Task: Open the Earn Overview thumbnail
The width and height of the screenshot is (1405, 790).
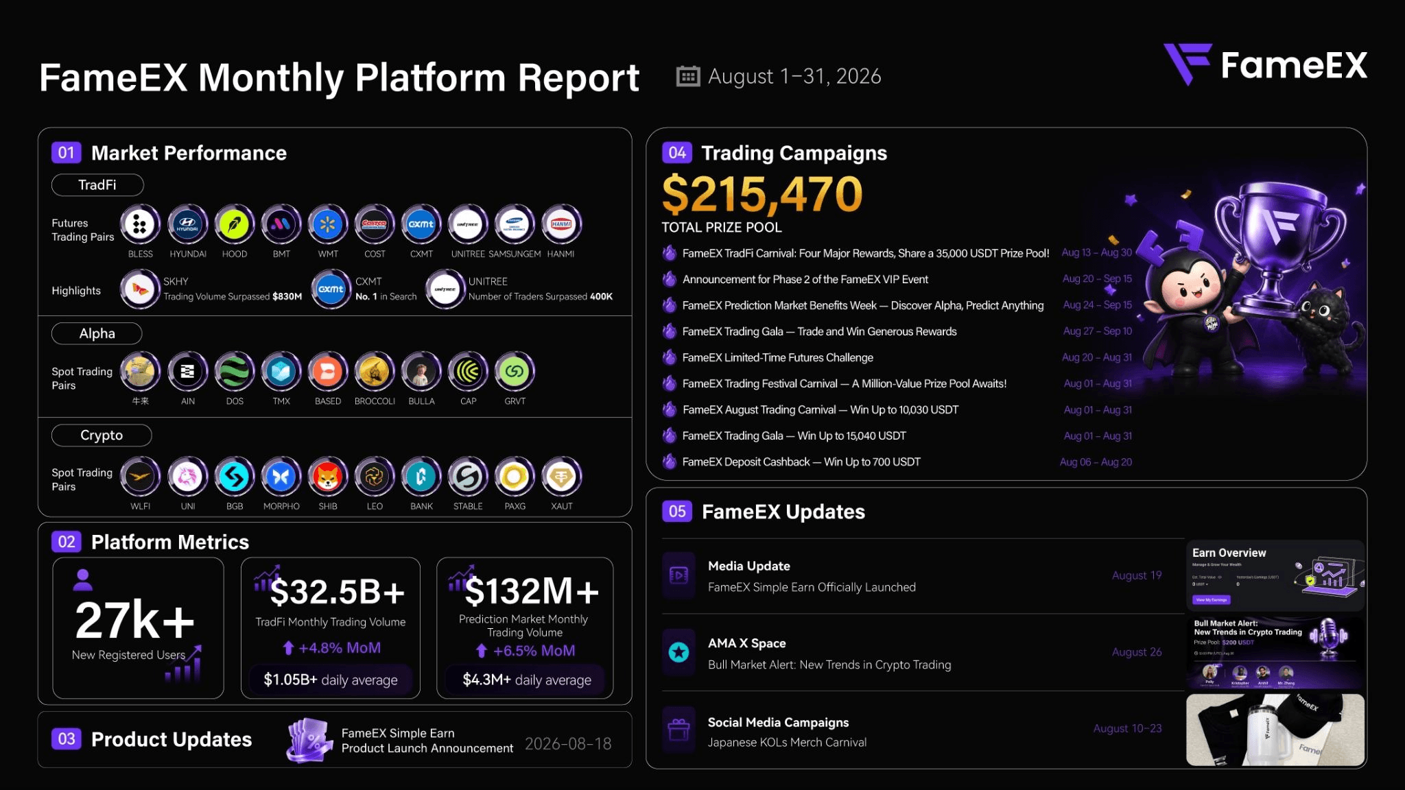Action: click(x=1275, y=575)
